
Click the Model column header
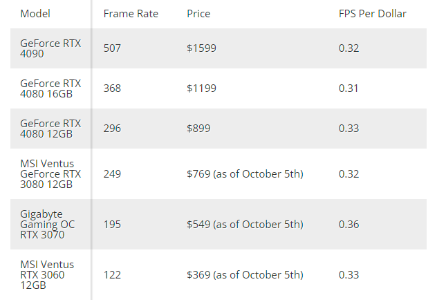35,14
